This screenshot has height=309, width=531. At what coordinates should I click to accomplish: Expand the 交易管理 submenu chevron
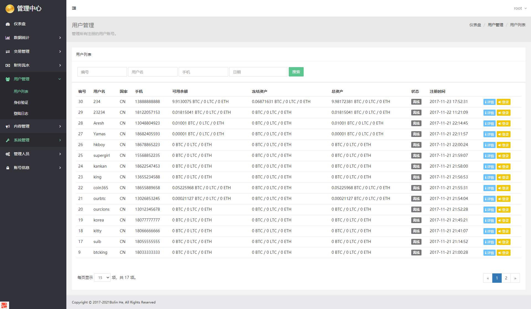coord(60,51)
